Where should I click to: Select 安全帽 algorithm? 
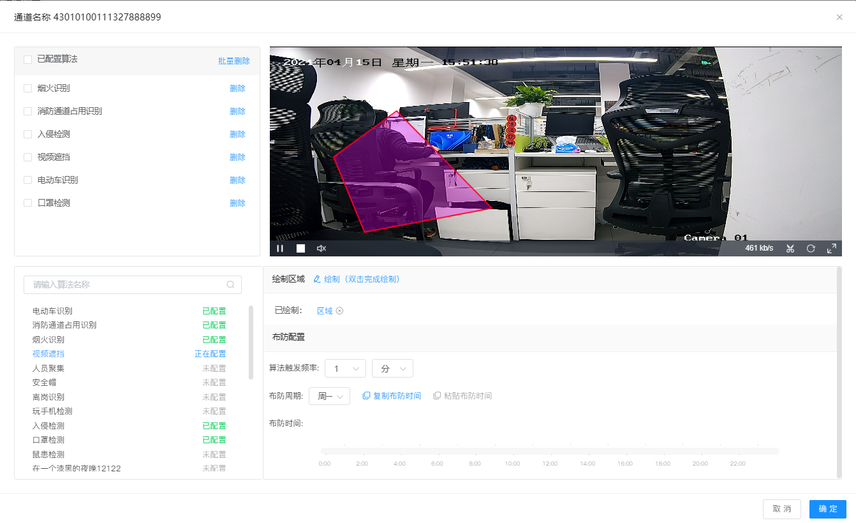tap(45, 383)
